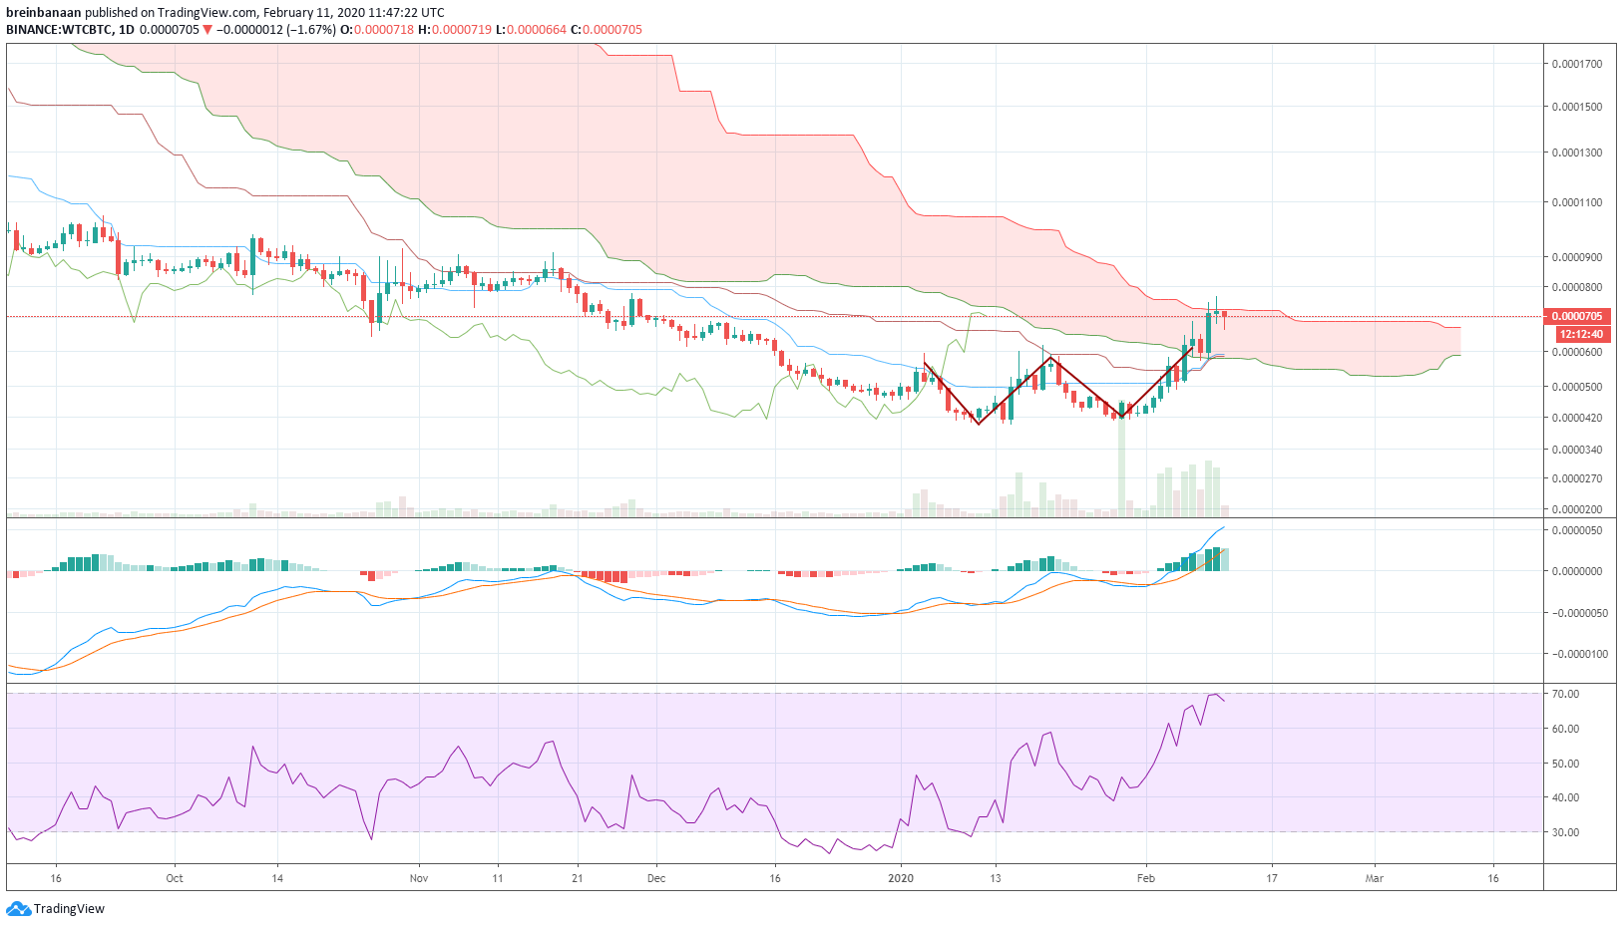Click the author name breinbanaan
Screen dimensions: 1623x927
coord(43,13)
